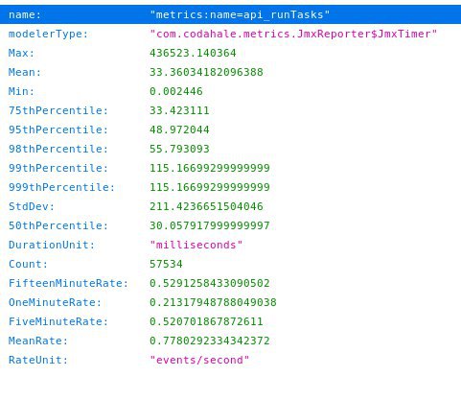This screenshot has width=461, height=400.
Task: Select the "FiveMinuteRate:" key
Action: (58, 321)
